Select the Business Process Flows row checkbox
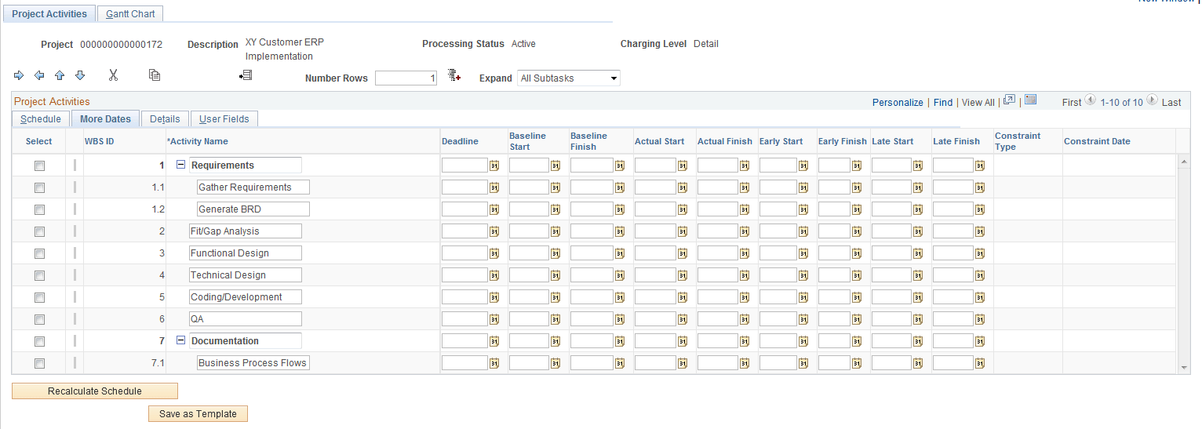This screenshot has height=429, width=1202. click(39, 363)
